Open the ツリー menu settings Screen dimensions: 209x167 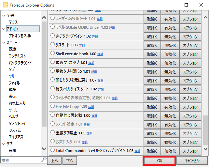(x=13, y=76)
